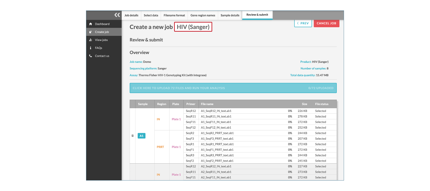The width and height of the screenshot is (430, 191).
Task: Click the Assay Thermo Fisher kit text
Action: [173, 75]
